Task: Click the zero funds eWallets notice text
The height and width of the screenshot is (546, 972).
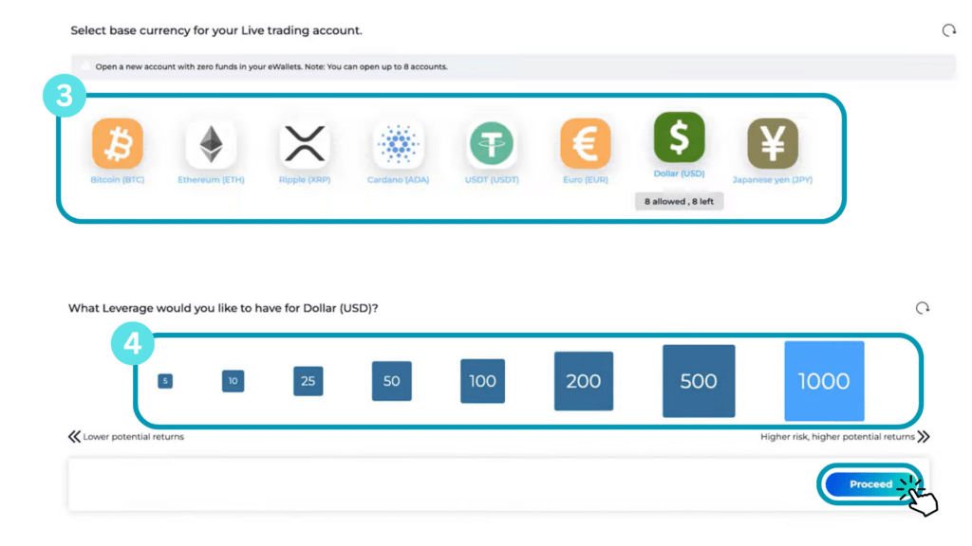Action: [x=271, y=66]
